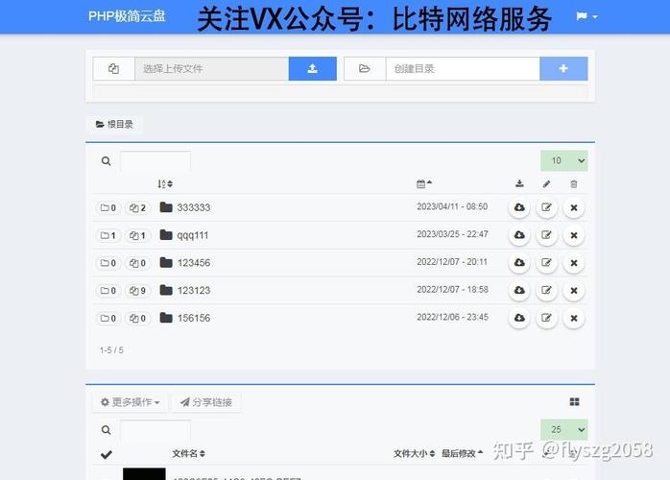Open the 123123 folder
This screenshot has height=480, width=670.
(185, 290)
